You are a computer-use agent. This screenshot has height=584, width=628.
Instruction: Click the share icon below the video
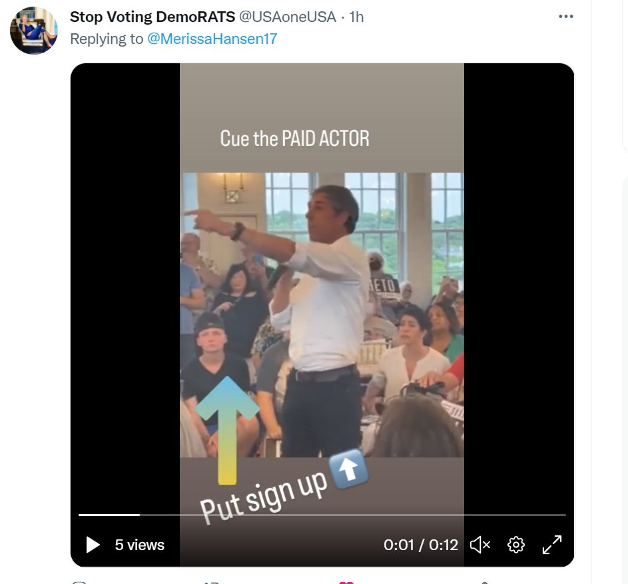tap(483, 583)
